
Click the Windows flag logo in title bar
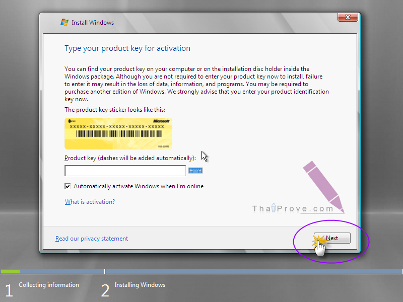(64, 22)
